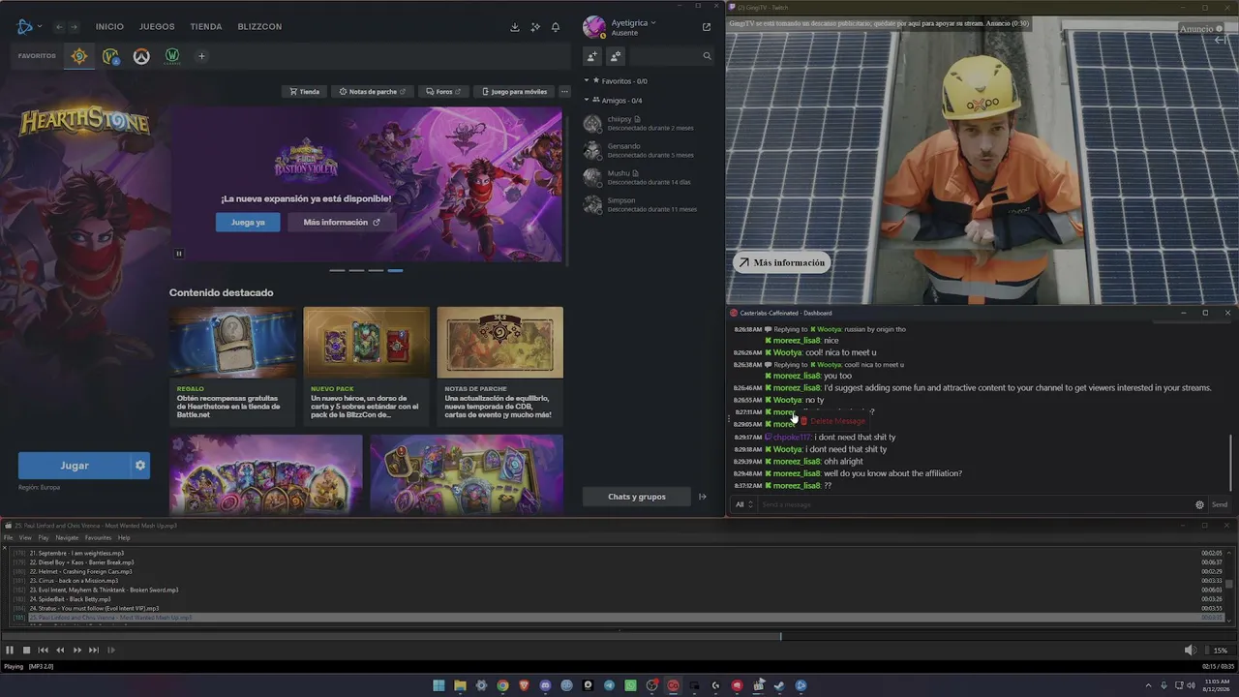Select the Hearthstone favorite game icon
Image resolution: width=1239 pixels, height=697 pixels.
coord(79,56)
